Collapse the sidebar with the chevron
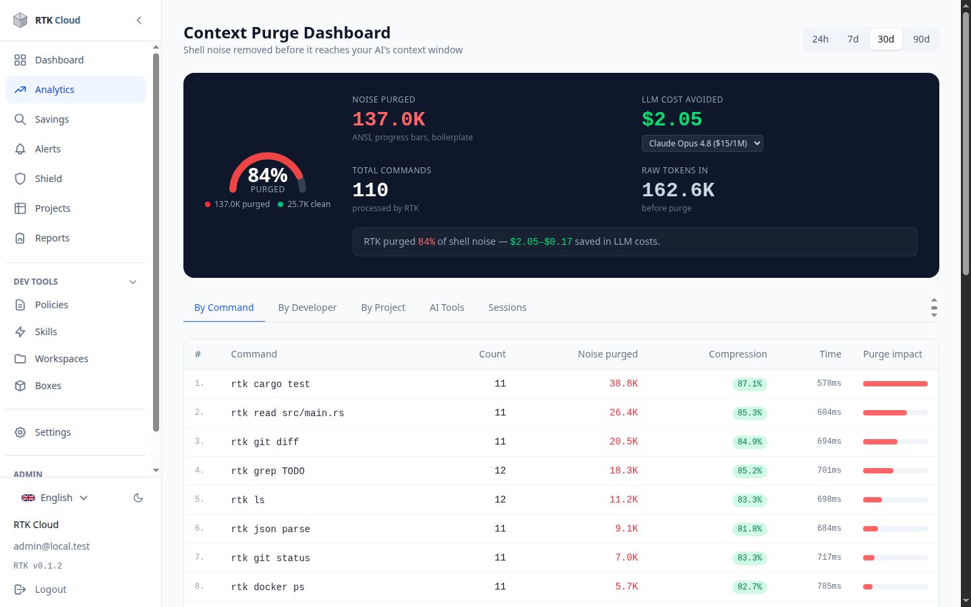 point(139,20)
